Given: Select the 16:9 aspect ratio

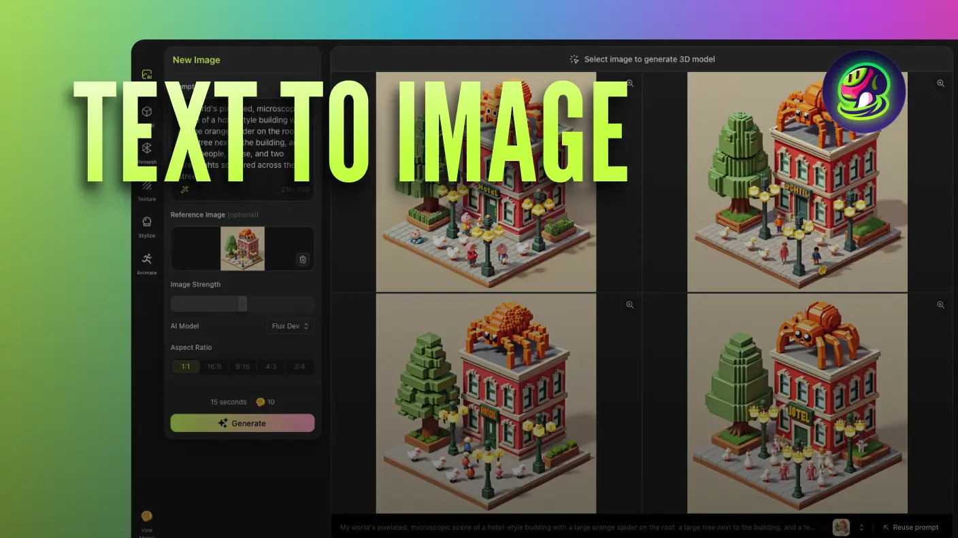Looking at the screenshot, I should tap(214, 366).
